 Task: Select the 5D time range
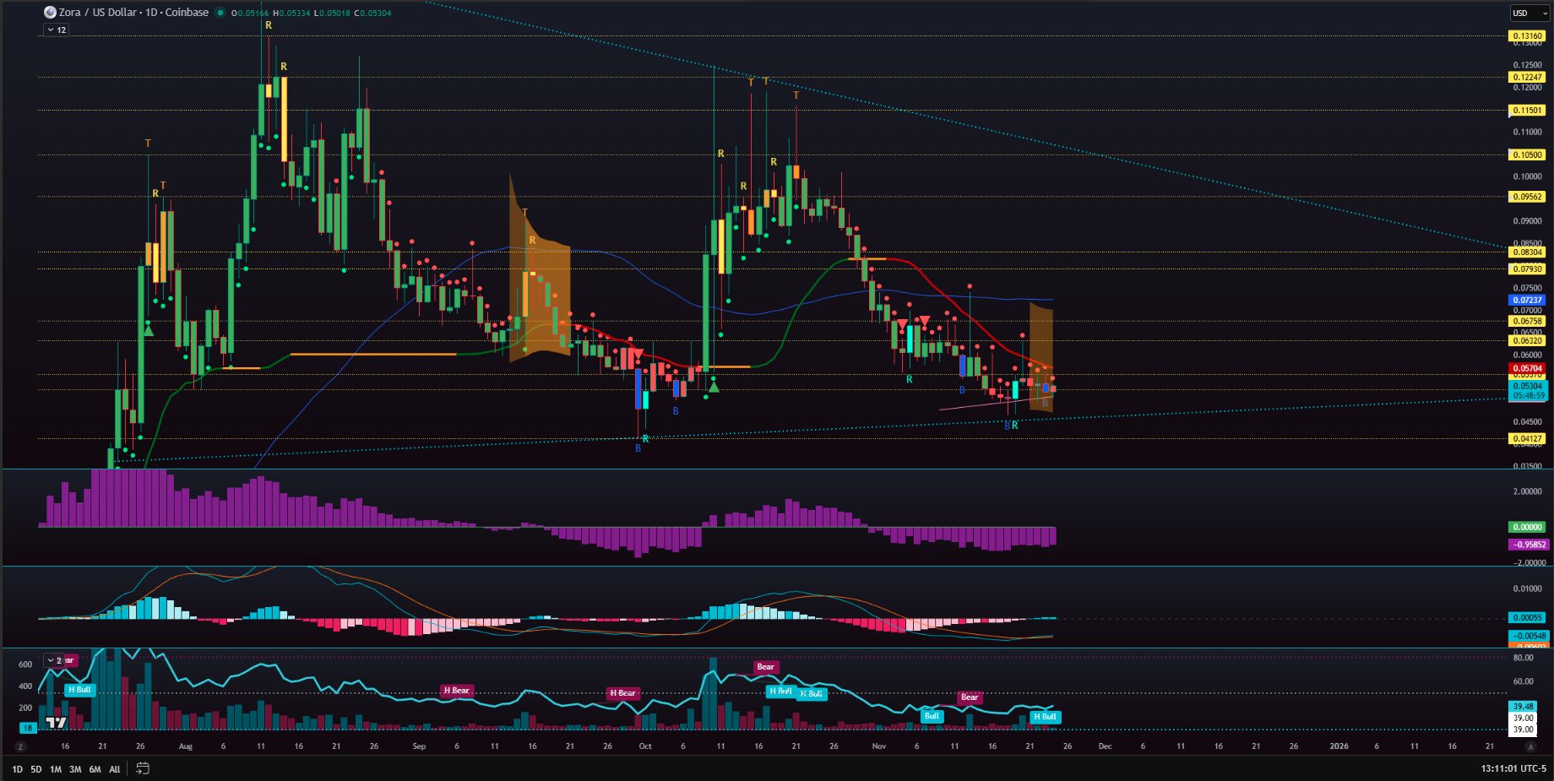coord(36,769)
